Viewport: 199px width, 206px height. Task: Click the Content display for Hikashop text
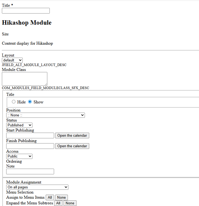point(27,43)
